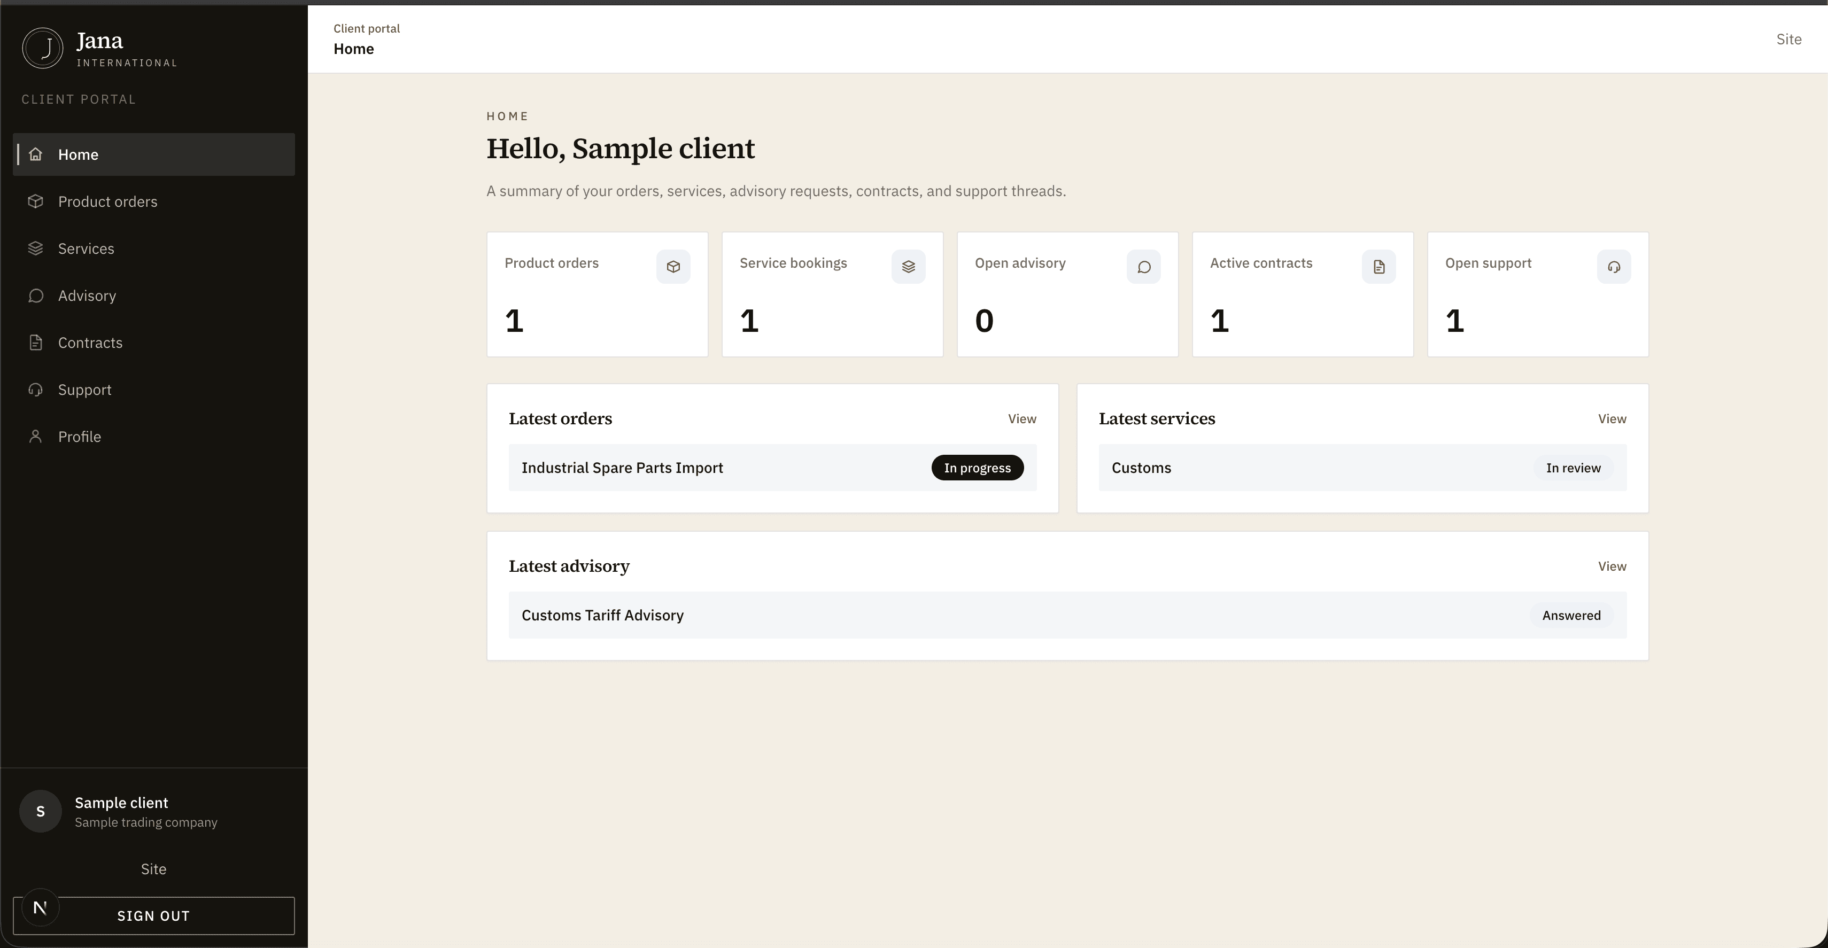Screen dimensions: 1828x948
Task: Click Site link above Sign Out
Action: tap(153, 869)
